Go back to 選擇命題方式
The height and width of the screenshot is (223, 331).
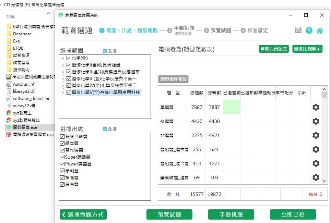point(83,214)
